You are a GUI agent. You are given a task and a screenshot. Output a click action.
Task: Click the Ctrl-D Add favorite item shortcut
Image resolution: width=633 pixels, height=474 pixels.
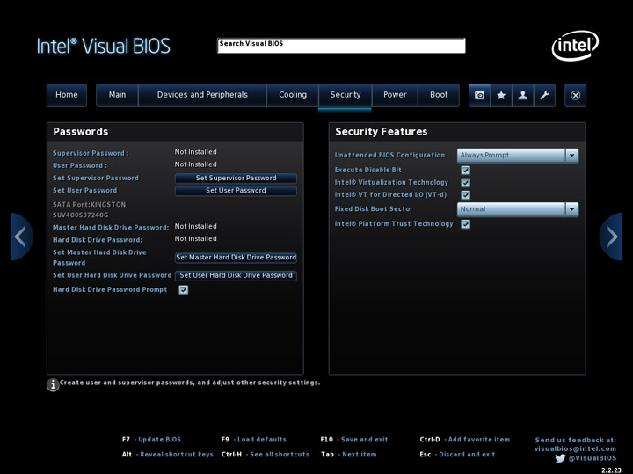[x=465, y=440]
